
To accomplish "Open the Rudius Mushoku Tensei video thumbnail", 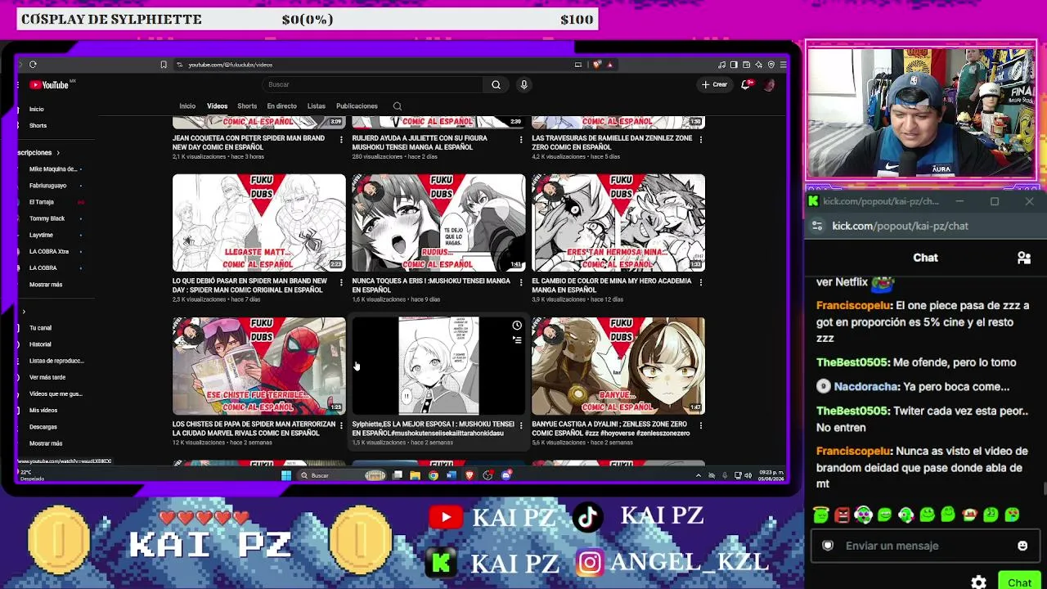I will [438, 223].
